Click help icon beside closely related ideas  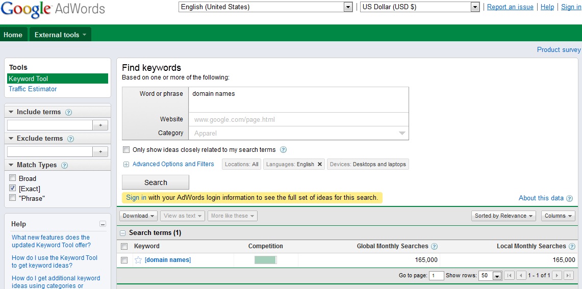283,150
